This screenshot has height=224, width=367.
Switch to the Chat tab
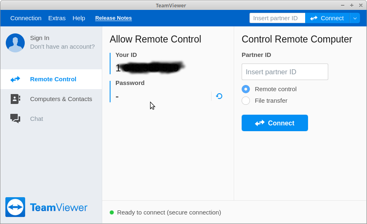coord(51,119)
